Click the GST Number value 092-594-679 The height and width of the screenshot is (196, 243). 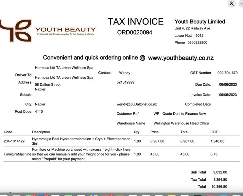pos(227,73)
